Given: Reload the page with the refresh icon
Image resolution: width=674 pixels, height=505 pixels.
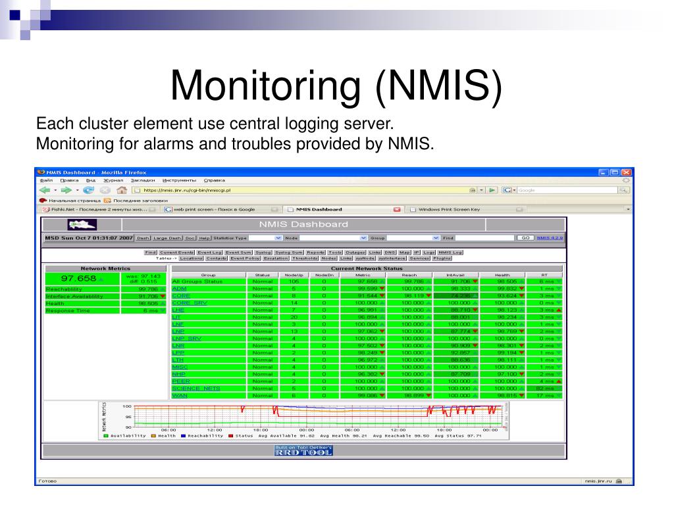Looking at the screenshot, I should coord(89,190).
